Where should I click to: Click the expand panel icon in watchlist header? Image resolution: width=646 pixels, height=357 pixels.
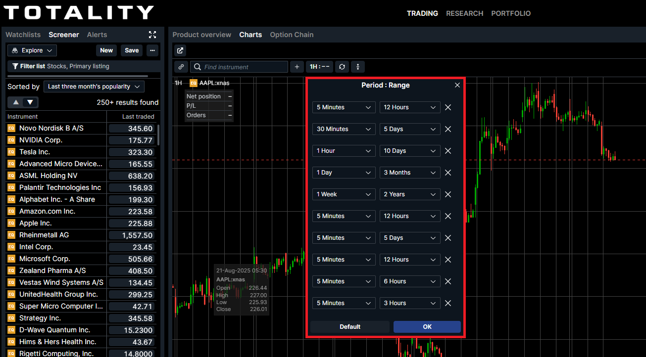152,35
